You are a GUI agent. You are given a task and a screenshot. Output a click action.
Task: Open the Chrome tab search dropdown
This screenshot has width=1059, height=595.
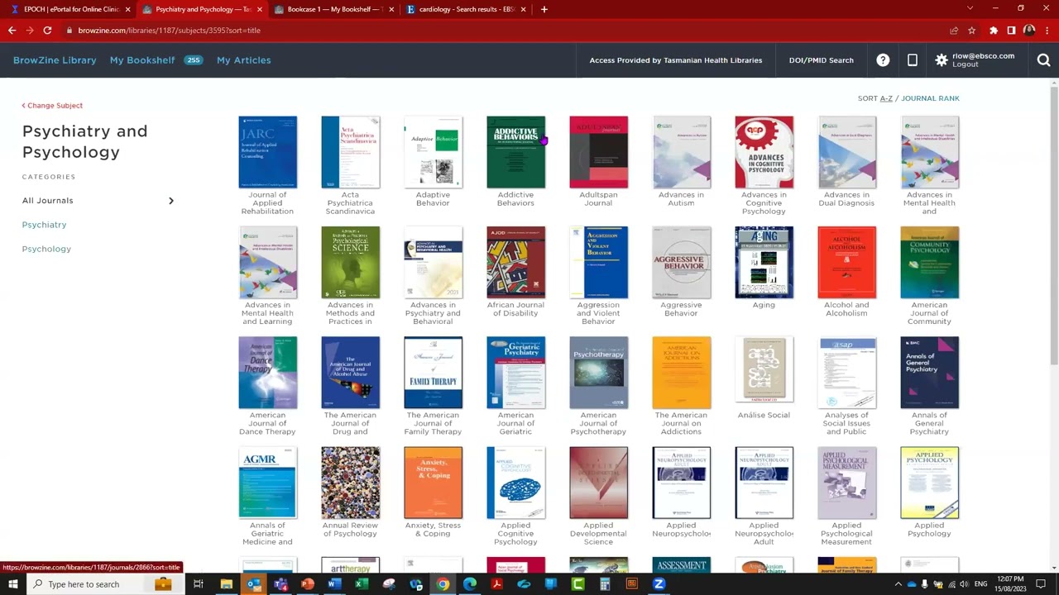coord(970,9)
